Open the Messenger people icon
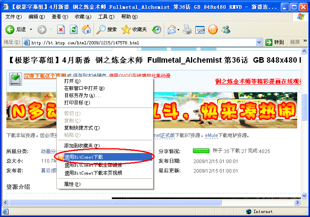 226,30
